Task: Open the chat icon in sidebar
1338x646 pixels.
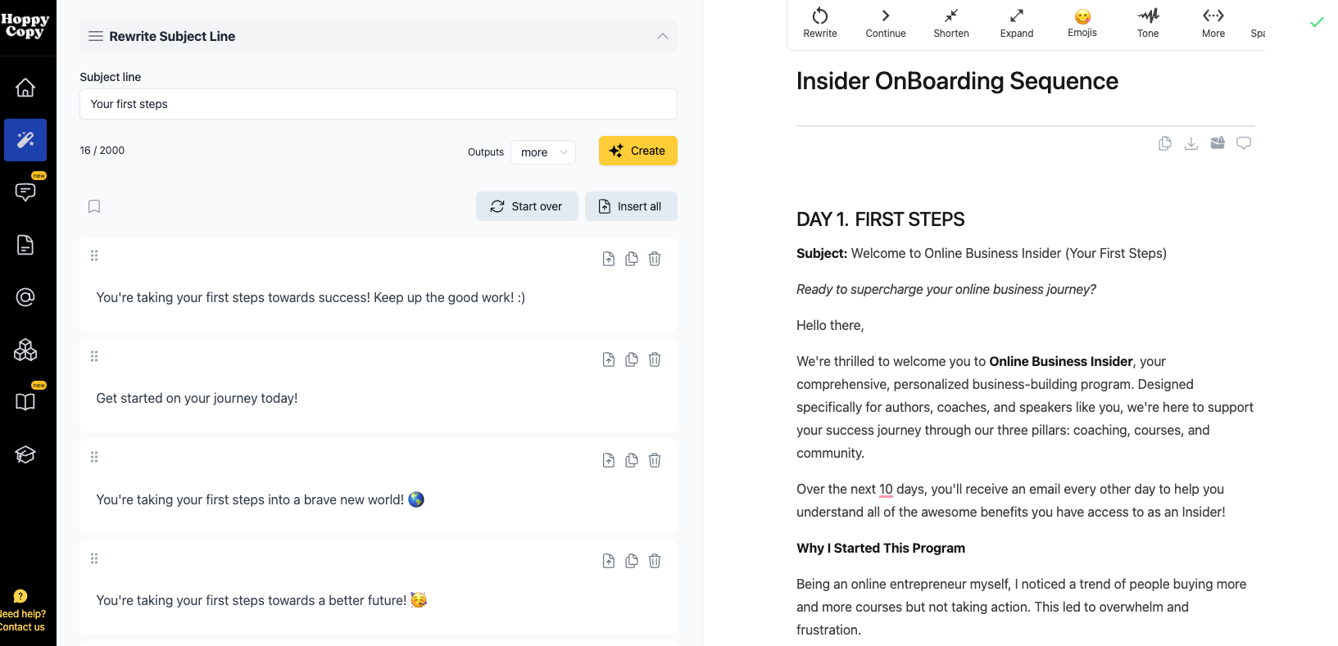Action: click(25, 192)
